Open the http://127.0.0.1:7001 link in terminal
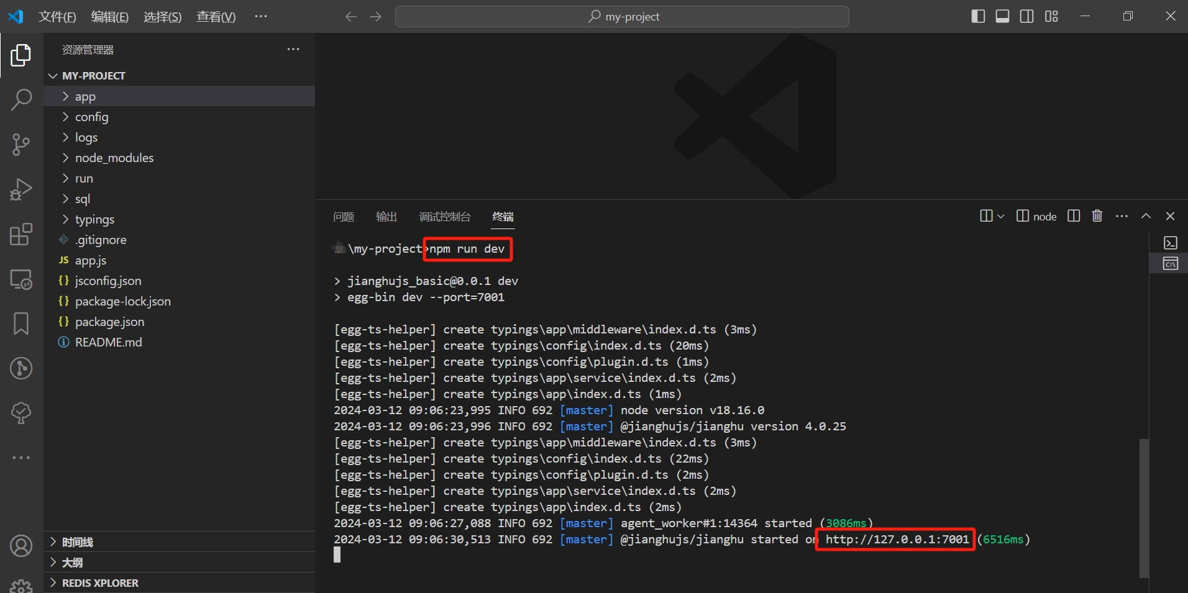Image resolution: width=1188 pixels, height=593 pixels. click(897, 540)
